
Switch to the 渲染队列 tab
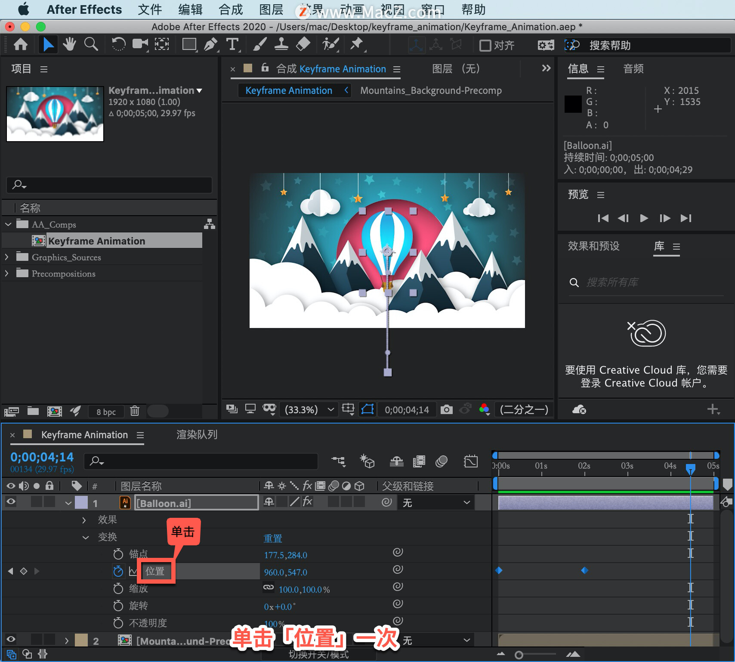click(197, 435)
